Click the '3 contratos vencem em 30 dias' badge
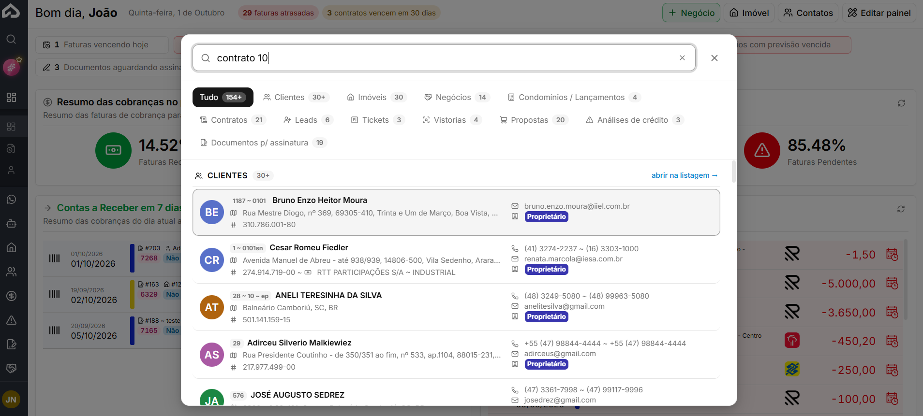Viewport: 923px width, 416px height. [381, 13]
